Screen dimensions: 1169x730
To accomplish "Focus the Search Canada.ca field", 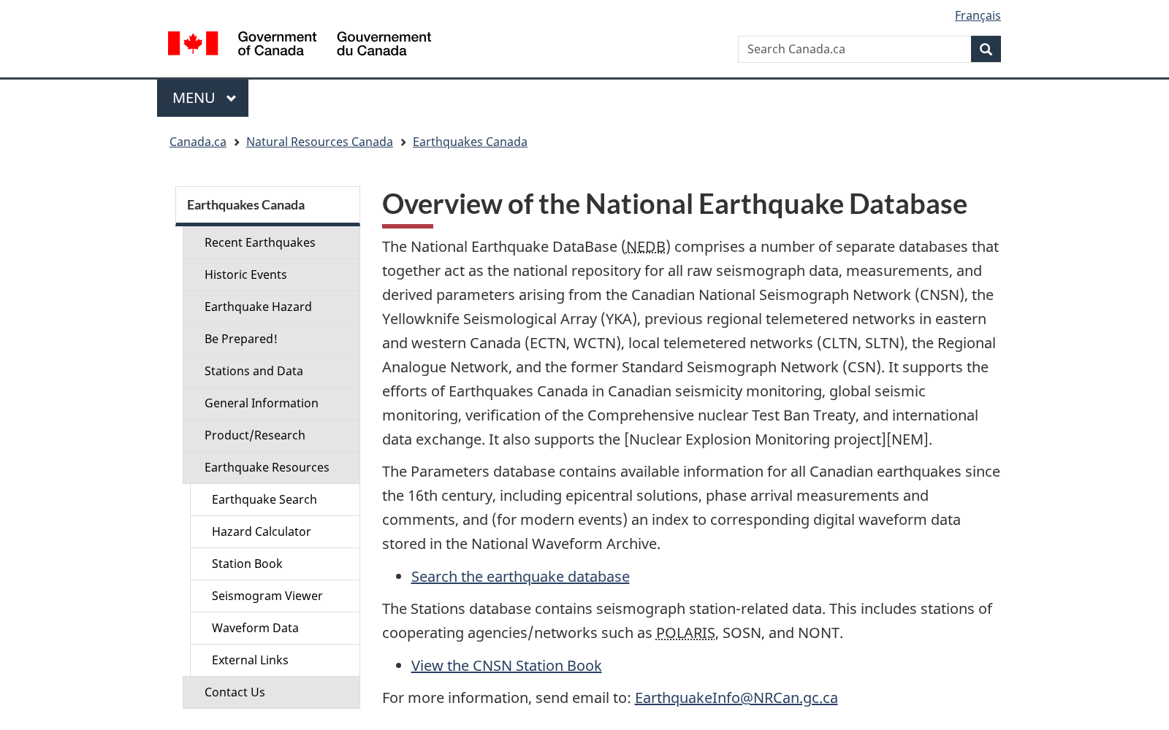I will pyautogui.click(x=854, y=49).
